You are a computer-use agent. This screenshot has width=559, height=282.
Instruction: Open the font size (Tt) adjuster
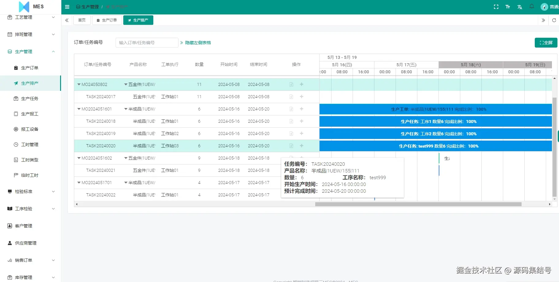pyautogui.click(x=508, y=6)
